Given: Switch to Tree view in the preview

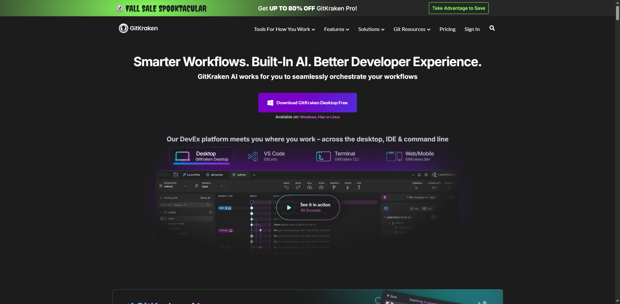Looking at the screenshot, I should [427, 209].
